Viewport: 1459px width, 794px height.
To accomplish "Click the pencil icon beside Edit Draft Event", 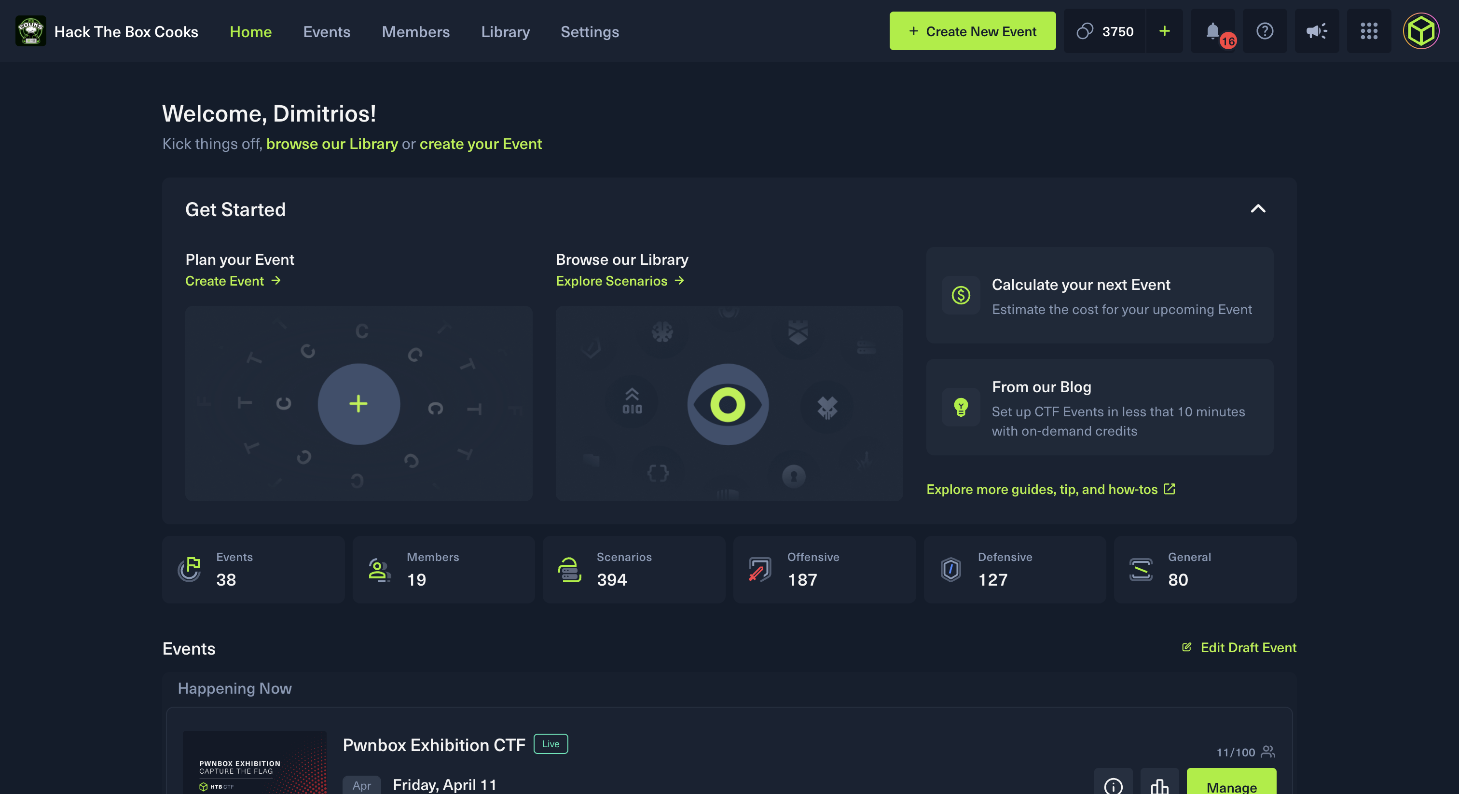I will tap(1186, 647).
